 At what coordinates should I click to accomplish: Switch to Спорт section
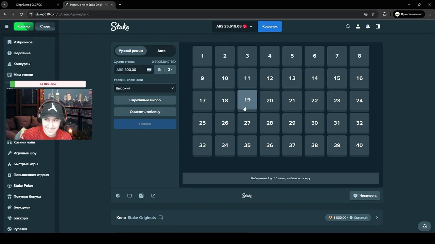(45, 26)
